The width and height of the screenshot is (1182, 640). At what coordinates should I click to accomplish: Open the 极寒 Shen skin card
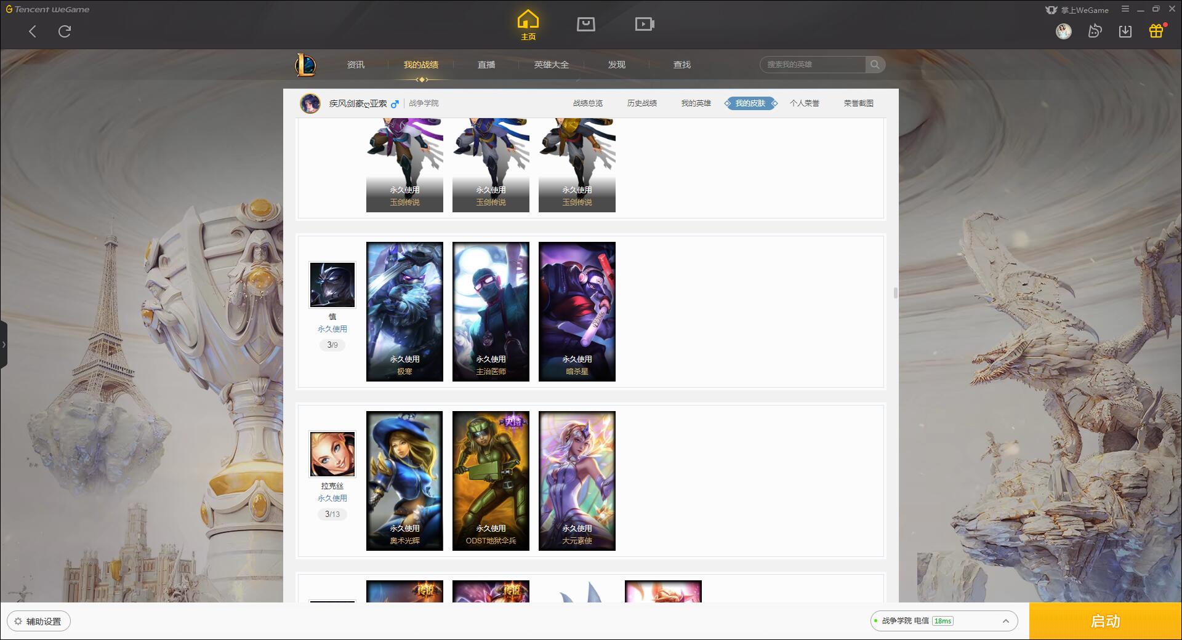[404, 311]
